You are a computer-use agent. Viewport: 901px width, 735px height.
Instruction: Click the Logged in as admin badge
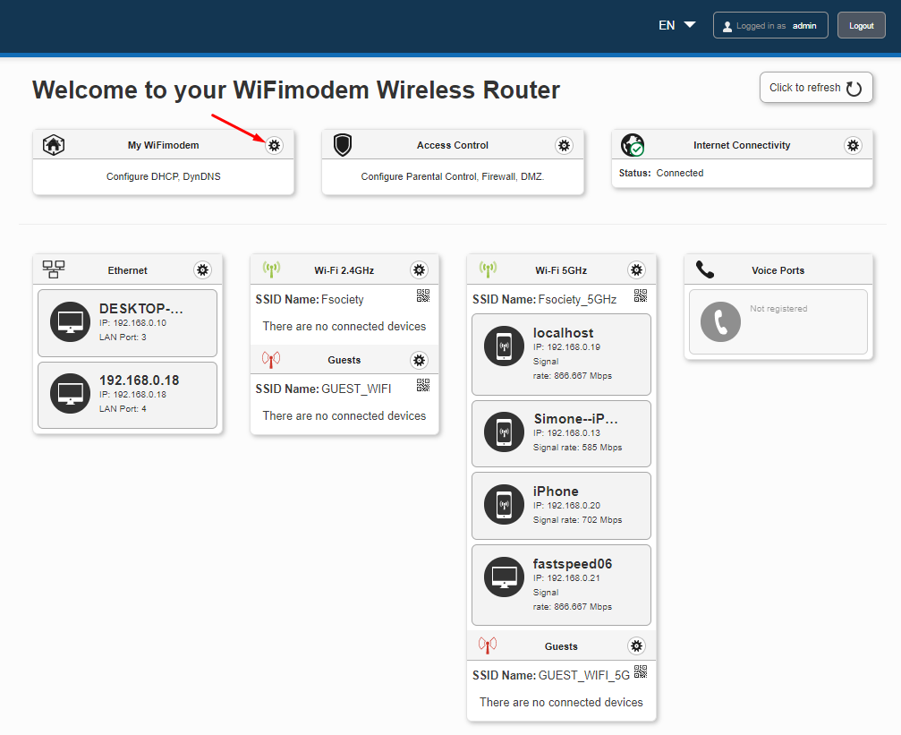coord(770,25)
